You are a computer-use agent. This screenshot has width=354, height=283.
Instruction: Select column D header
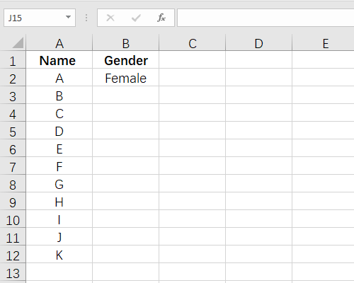tap(259, 43)
